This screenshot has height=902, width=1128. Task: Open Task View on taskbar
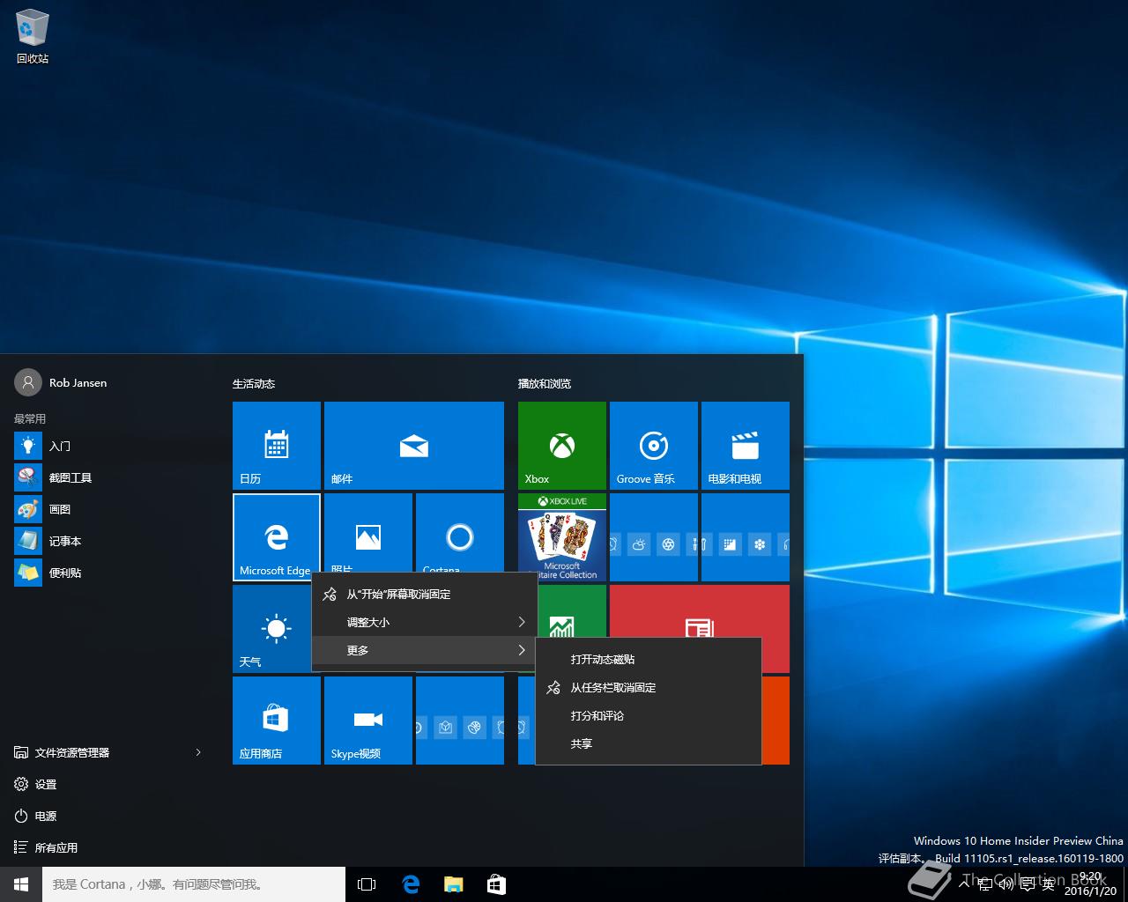click(367, 884)
